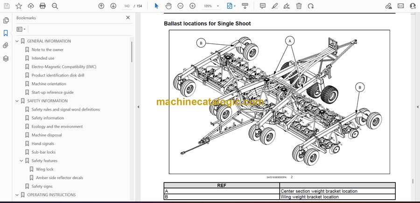420x203 pixels.
Task: Go to next page arrow
Action: tap(113, 6)
